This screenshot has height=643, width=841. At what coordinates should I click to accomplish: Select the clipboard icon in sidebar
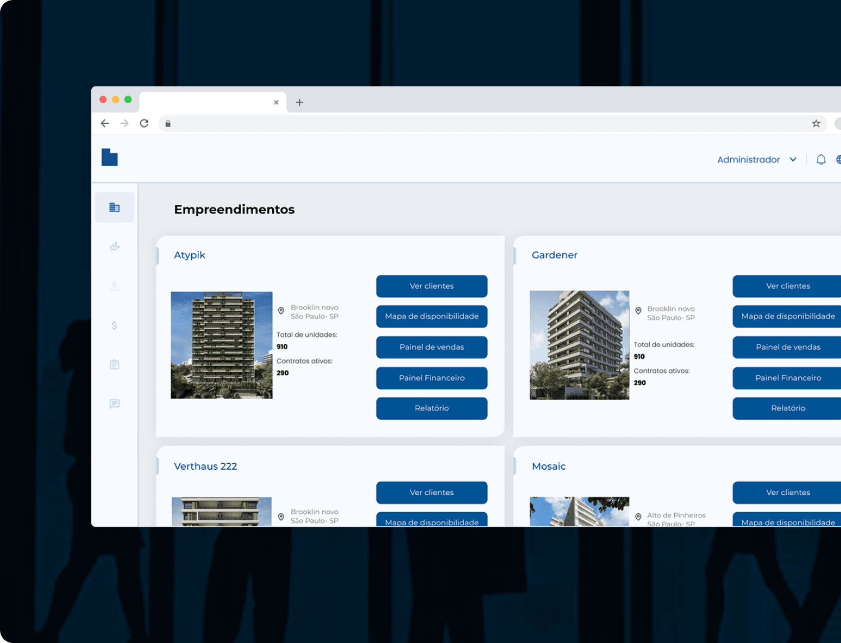114,364
